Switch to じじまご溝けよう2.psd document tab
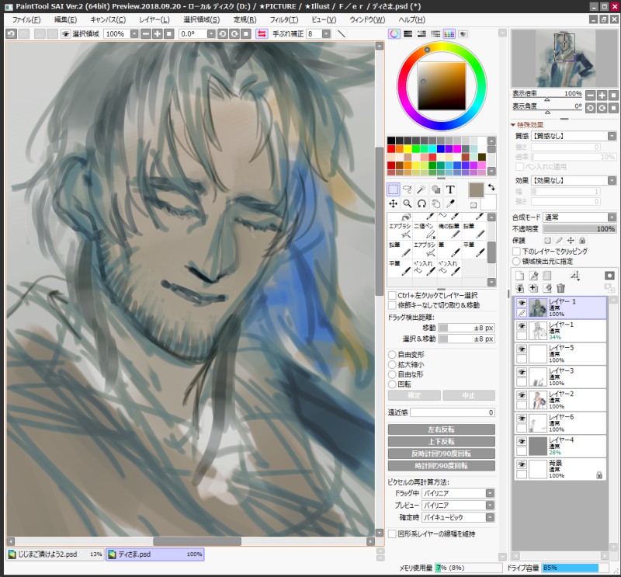This screenshot has width=621, height=577. tap(55, 554)
